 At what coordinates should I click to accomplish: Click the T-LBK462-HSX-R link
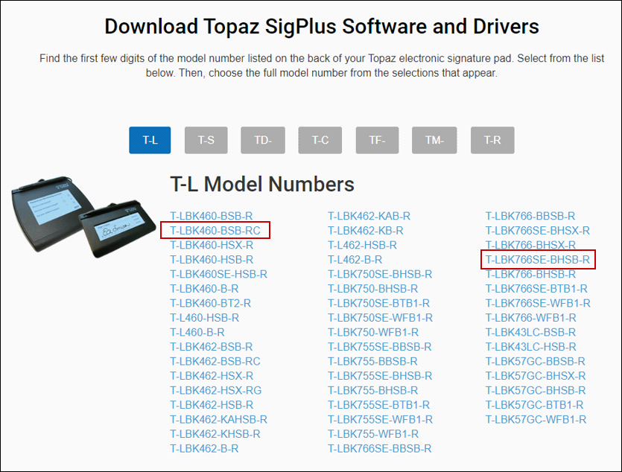212,376
